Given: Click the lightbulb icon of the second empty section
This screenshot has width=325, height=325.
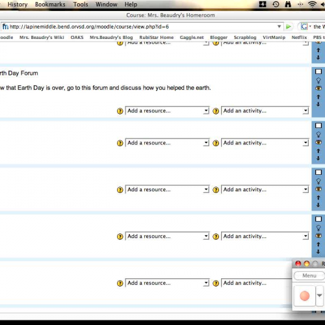Looking at the screenshot, I should coord(318,181).
